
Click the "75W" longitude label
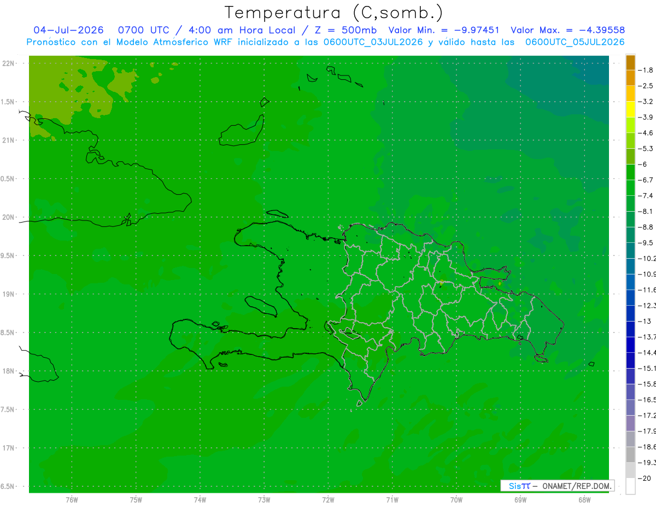(136, 500)
